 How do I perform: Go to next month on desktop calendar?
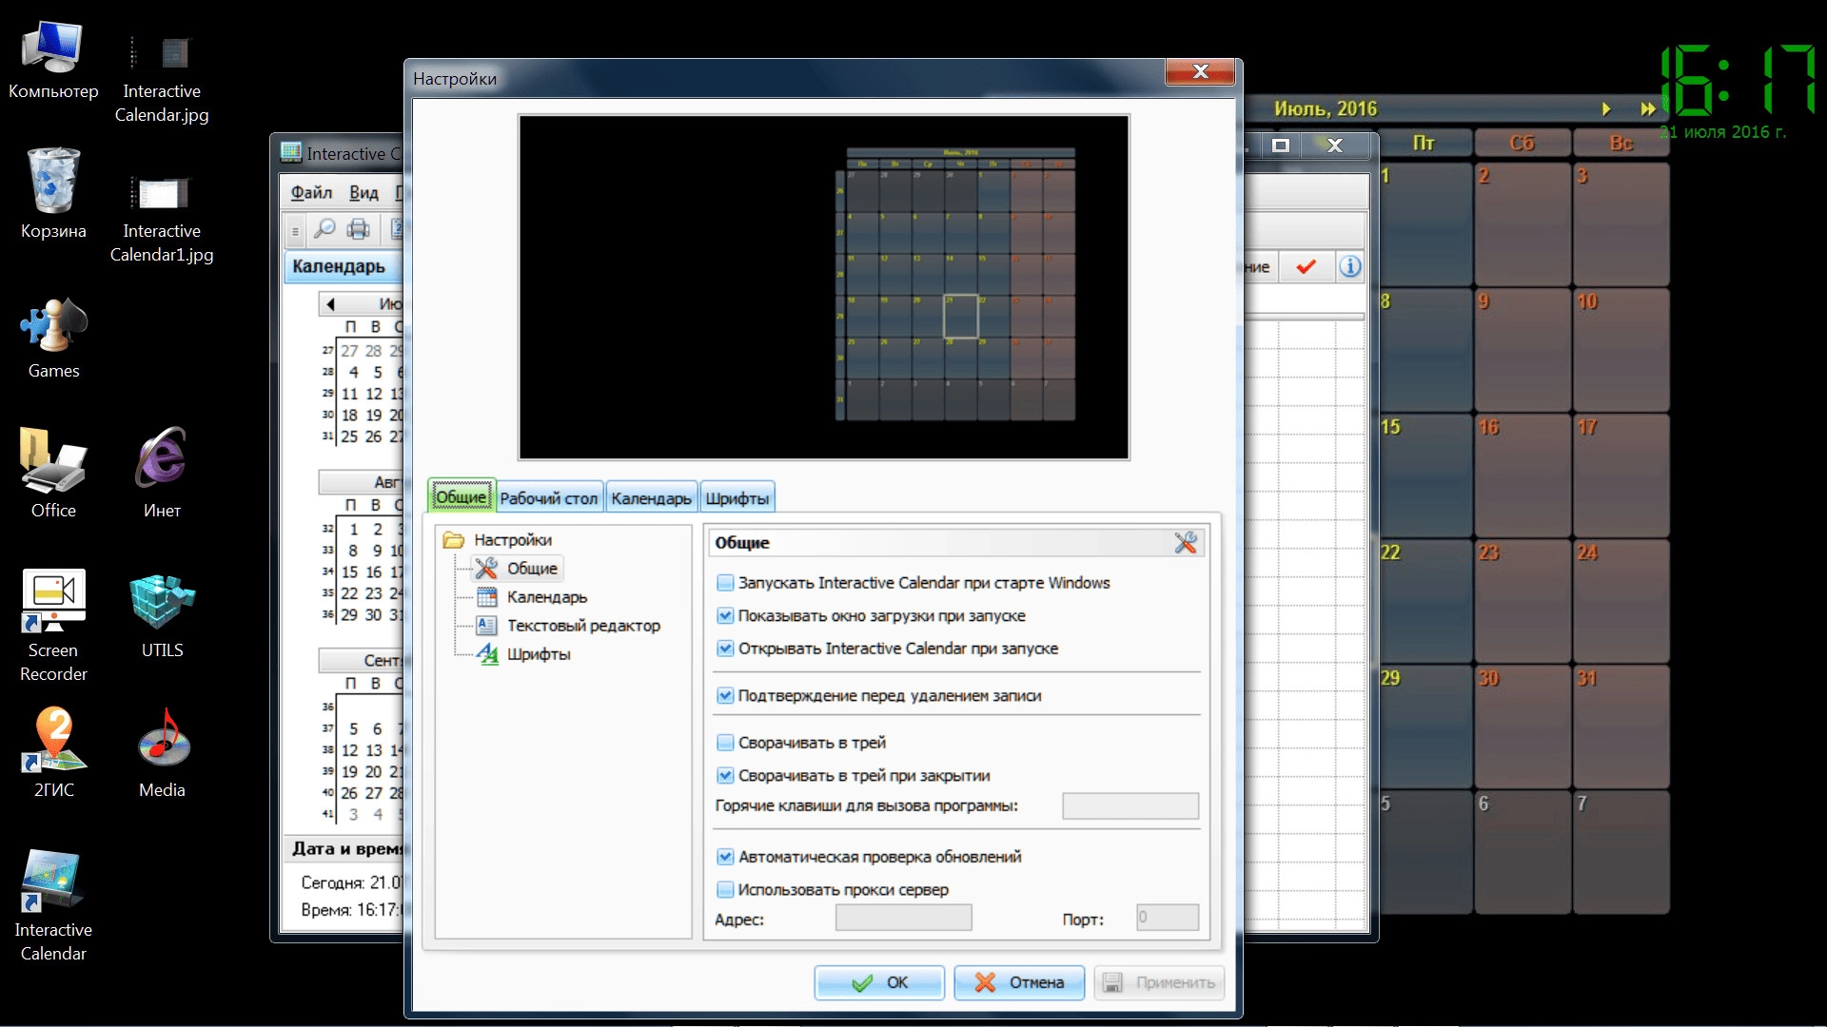coord(1606,109)
